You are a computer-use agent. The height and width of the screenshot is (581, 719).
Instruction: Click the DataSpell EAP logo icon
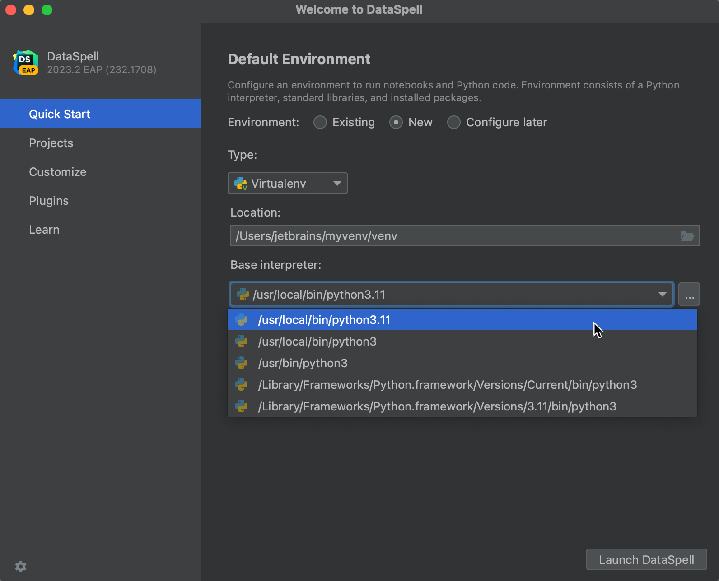click(26, 63)
